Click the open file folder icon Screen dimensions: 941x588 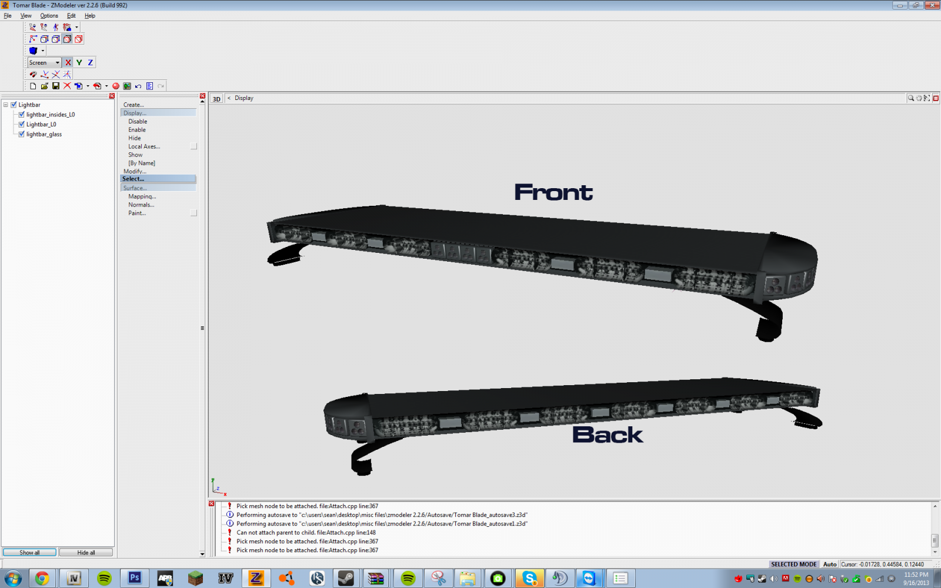click(44, 86)
